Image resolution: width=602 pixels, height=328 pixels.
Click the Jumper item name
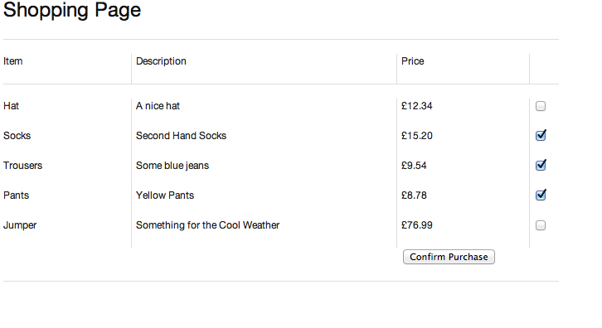click(x=20, y=225)
